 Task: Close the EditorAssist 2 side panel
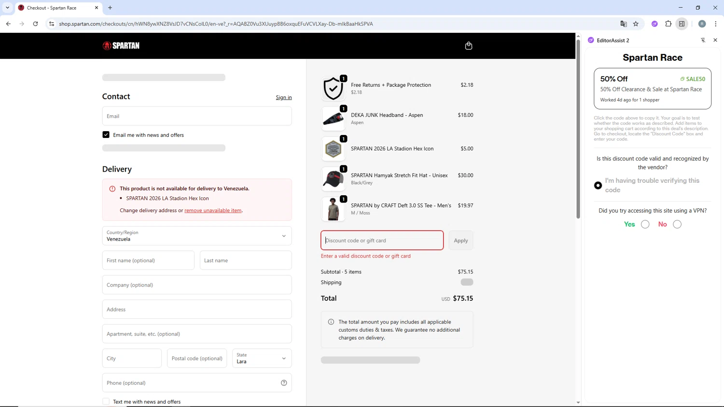[715, 40]
